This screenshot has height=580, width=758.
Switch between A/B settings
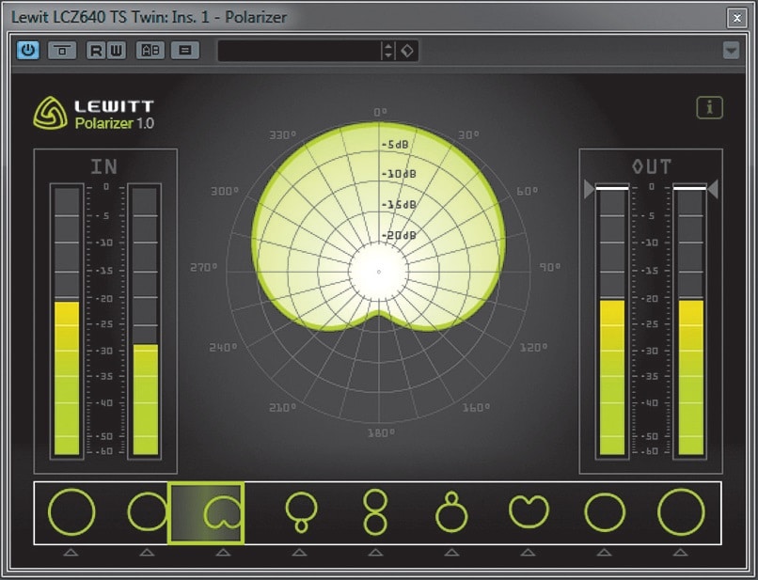[150, 50]
